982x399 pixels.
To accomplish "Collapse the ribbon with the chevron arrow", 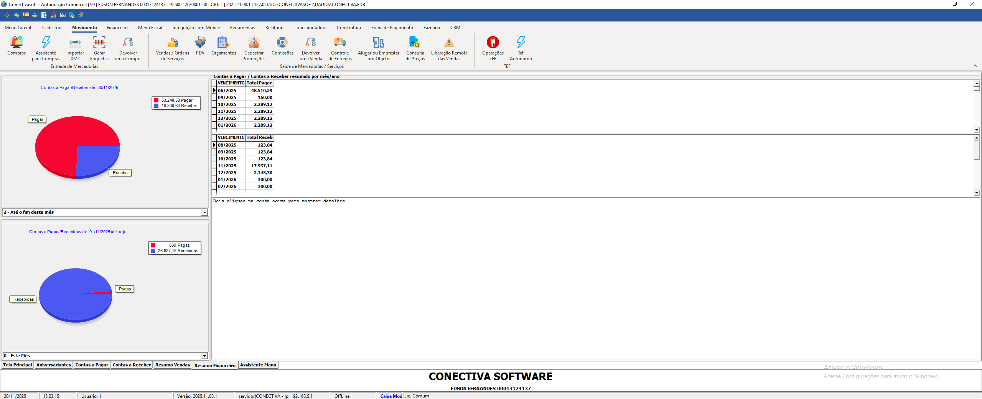I will click(975, 66).
